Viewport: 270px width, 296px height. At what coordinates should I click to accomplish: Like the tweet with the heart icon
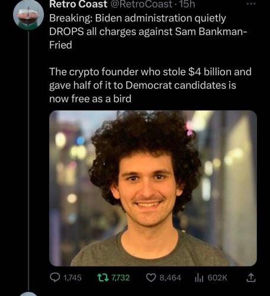[x=151, y=278]
